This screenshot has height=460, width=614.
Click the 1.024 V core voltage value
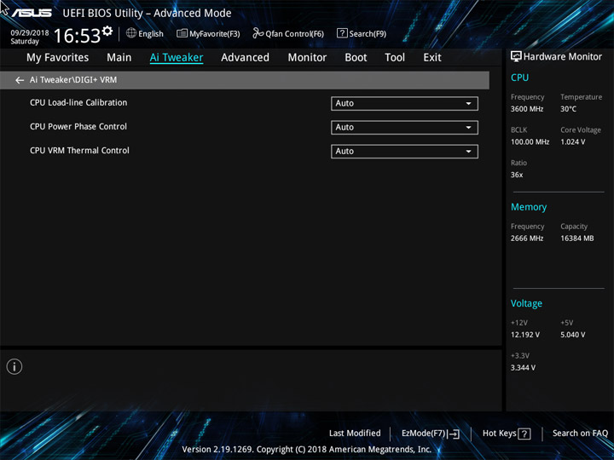573,142
